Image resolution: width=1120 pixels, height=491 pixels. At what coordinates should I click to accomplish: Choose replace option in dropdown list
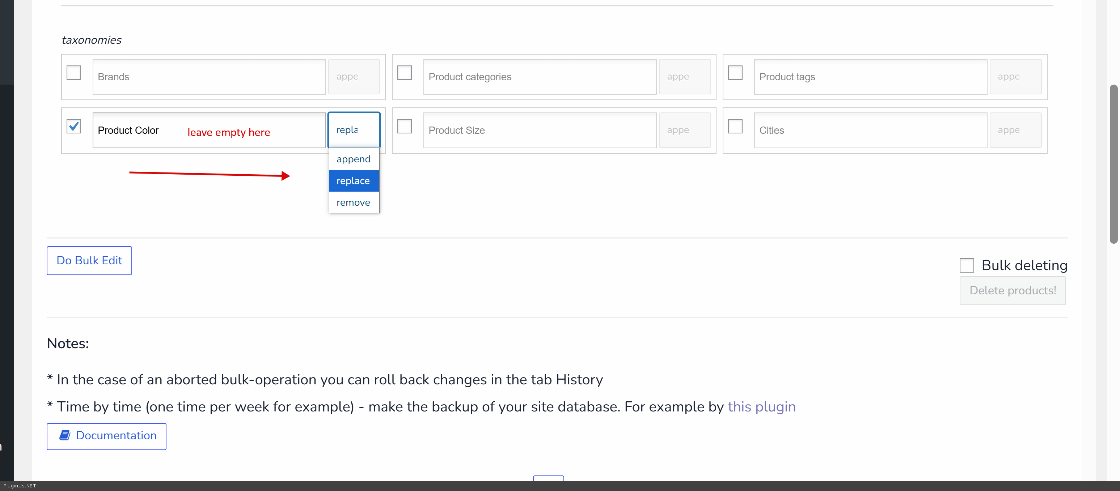click(x=354, y=181)
